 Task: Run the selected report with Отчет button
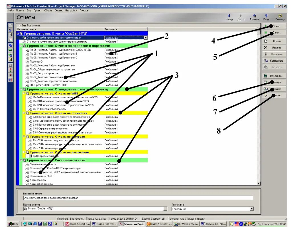274,26
